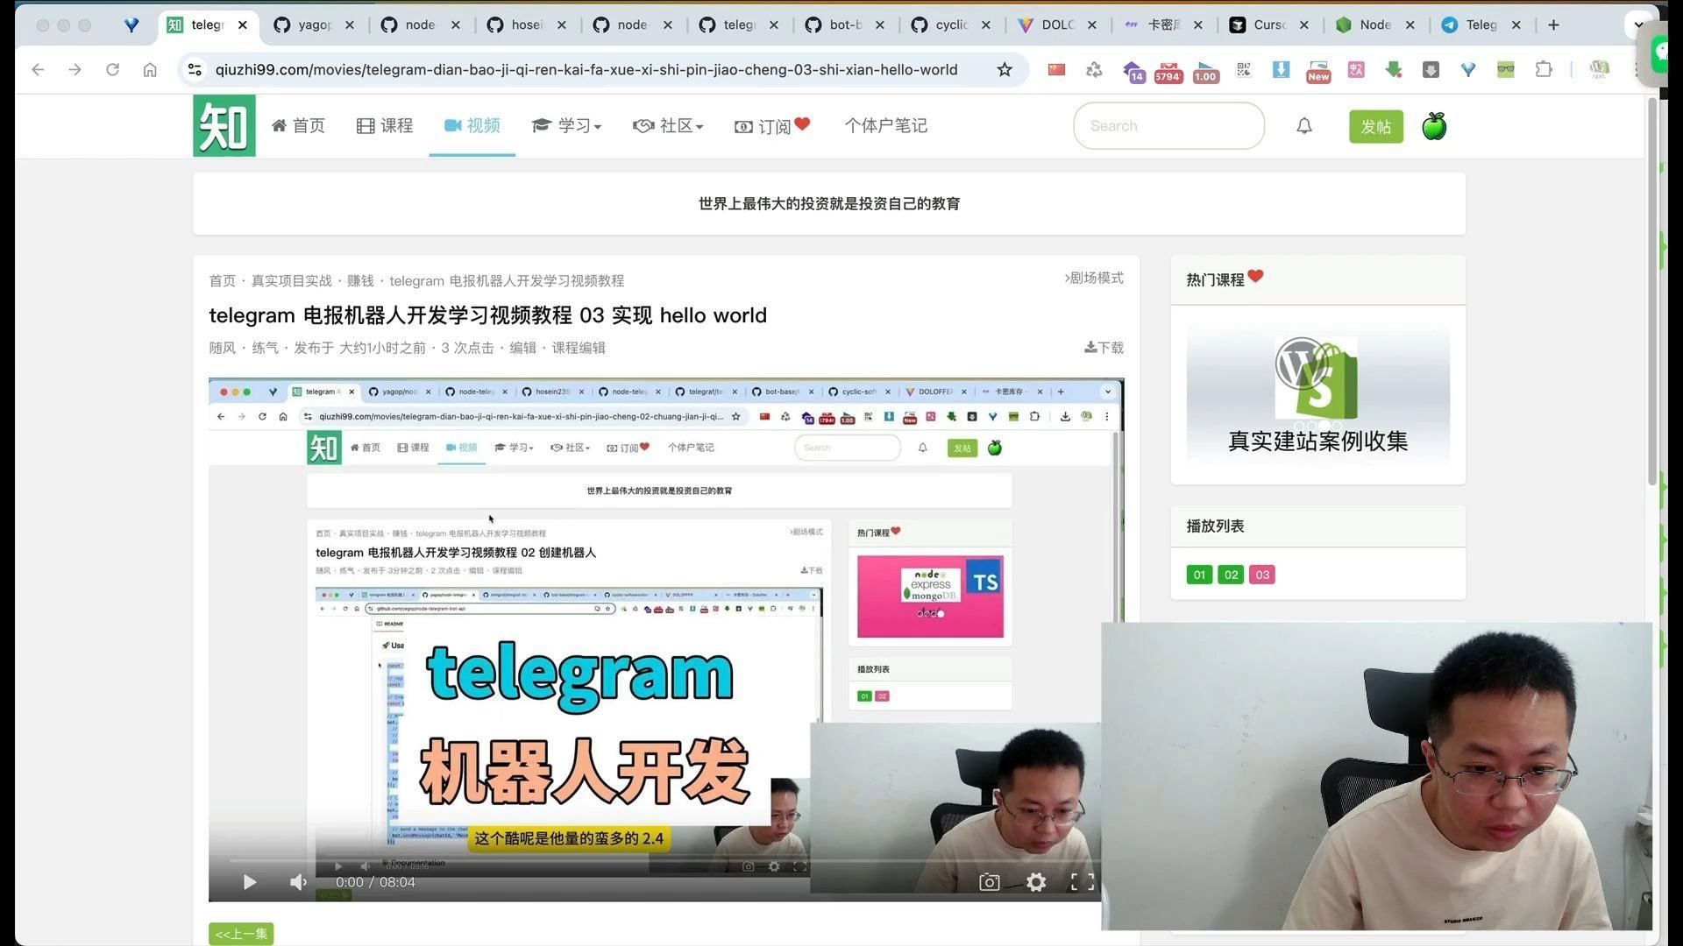Click the green apple avatar icon
1683x946 pixels.
[x=1433, y=125]
